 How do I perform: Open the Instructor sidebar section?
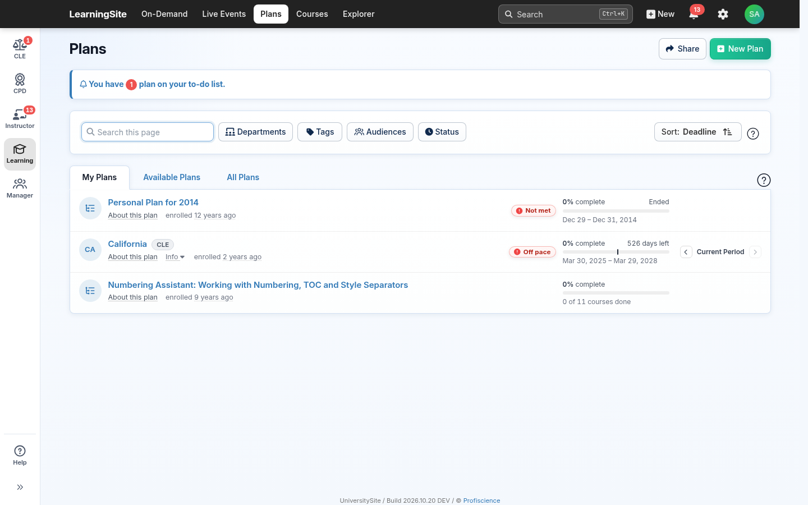click(x=20, y=118)
